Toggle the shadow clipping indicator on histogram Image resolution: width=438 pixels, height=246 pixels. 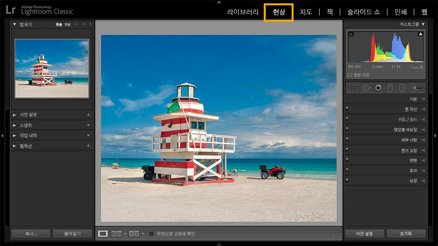point(351,34)
